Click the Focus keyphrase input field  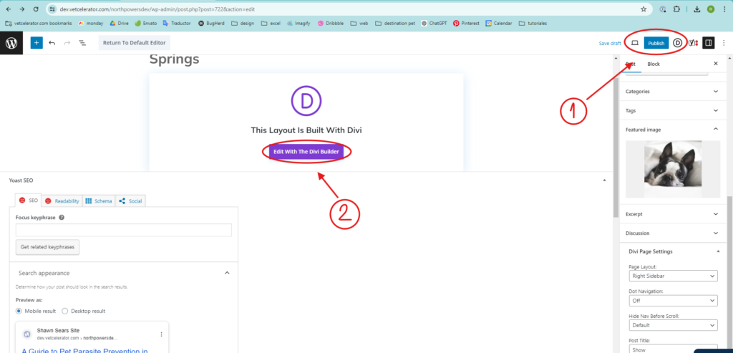pyautogui.click(x=123, y=230)
